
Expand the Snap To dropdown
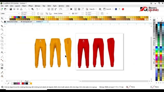(x=96, y=9)
